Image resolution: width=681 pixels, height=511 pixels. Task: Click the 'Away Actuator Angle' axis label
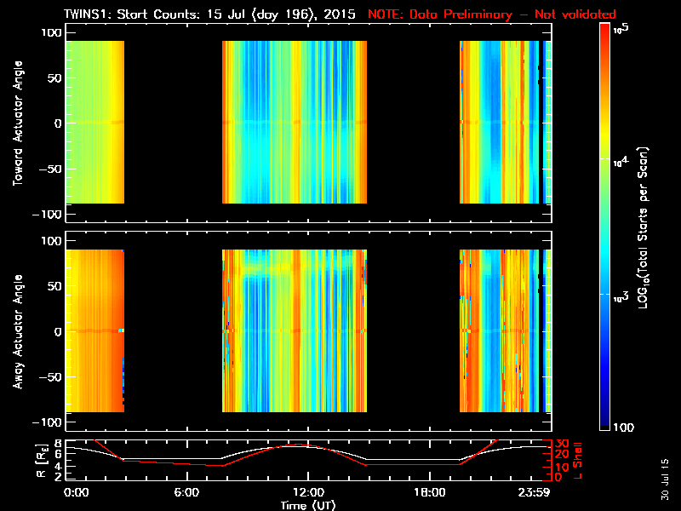pos(18,331)
